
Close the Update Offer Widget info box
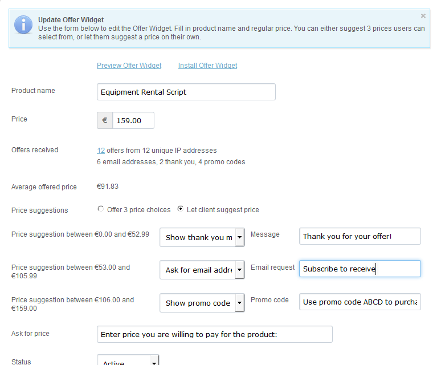click(423, 16)
